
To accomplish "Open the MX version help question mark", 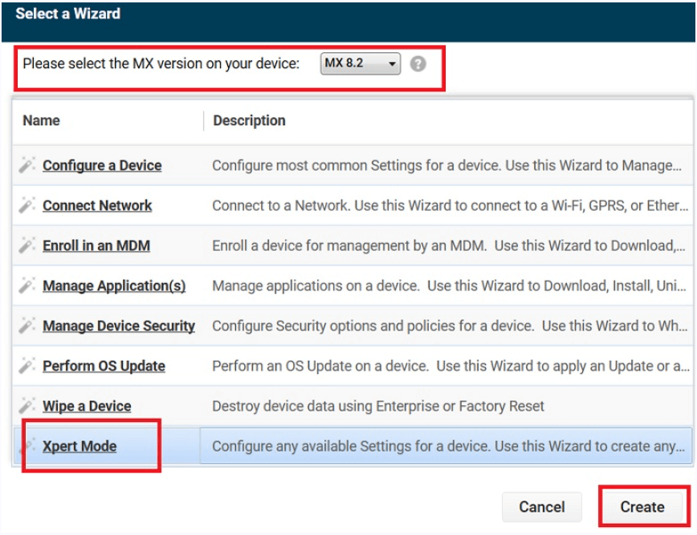I will pos(418,64).
